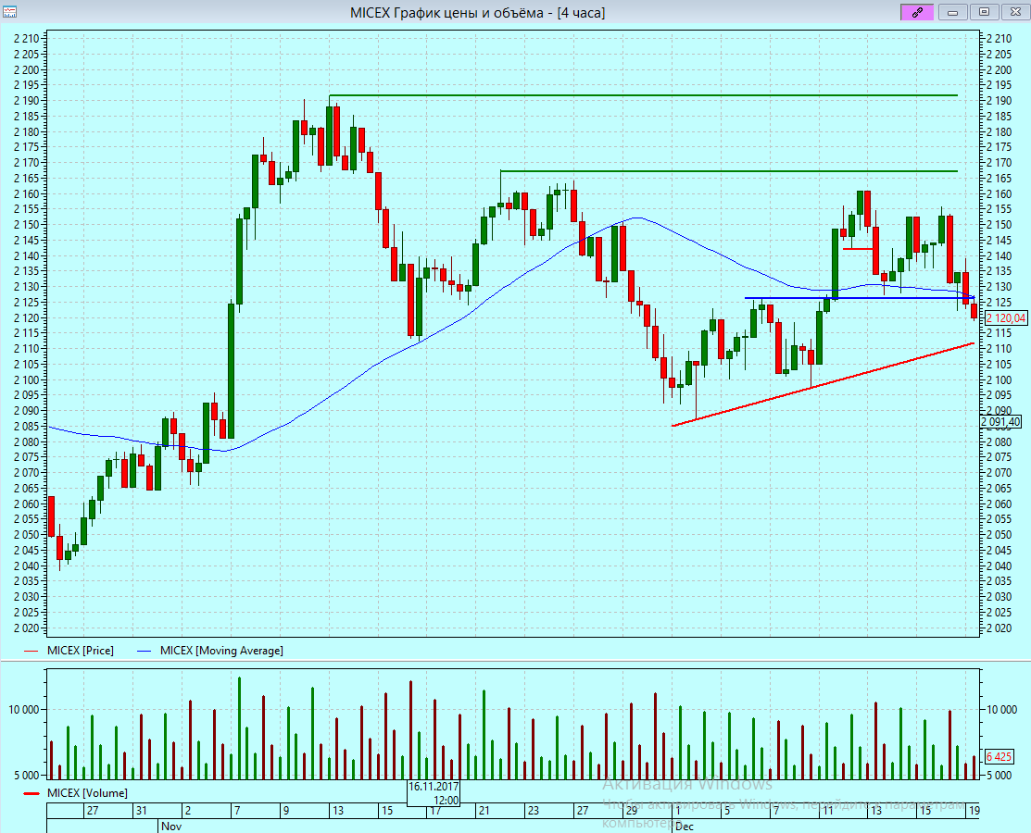Viewport: 1031px width, 833px height.
Task: Click 2 020 on the right price axis
Action: (1000, 628)
